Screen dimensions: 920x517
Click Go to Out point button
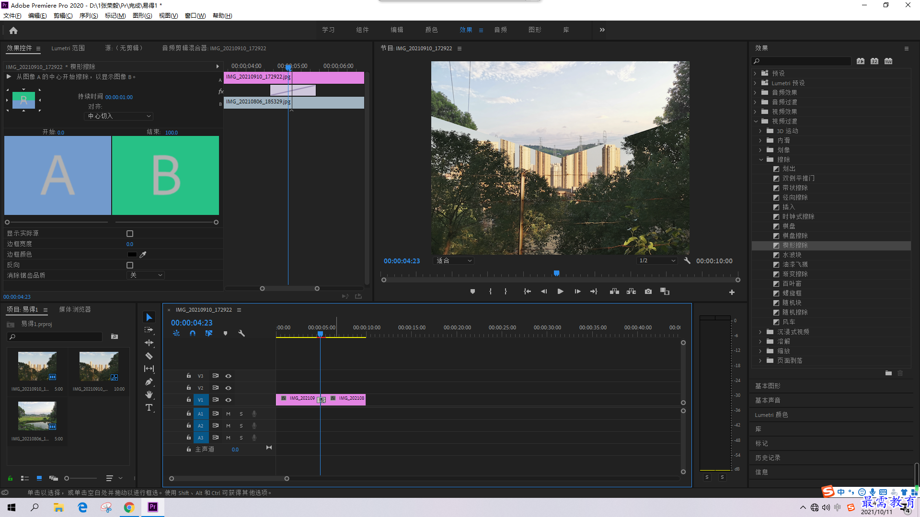[594, 292]
